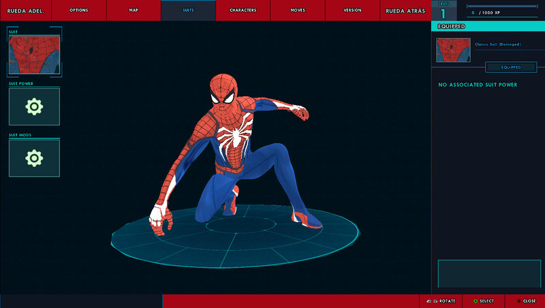Click the green Select button icon
Viewport: 545px width, 308px height.
pos(476,301)
